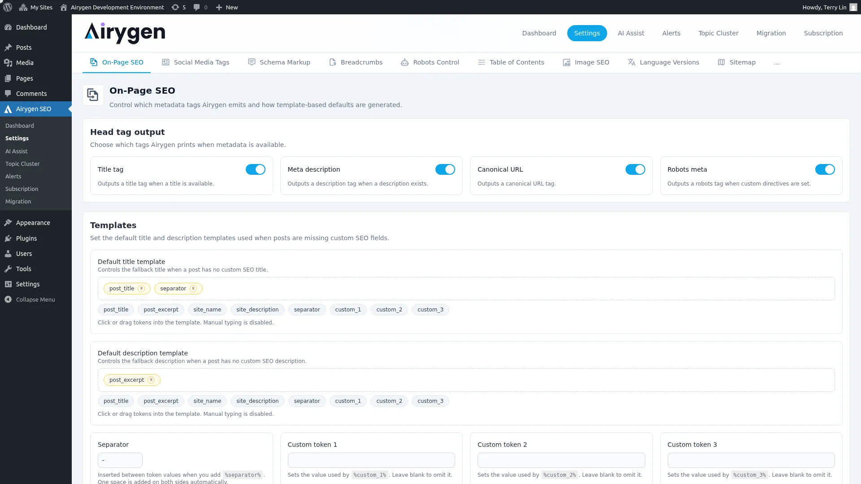861x484 pixels.
Task: Click the WordPress logo in admin bar
Action: [8, 7]
